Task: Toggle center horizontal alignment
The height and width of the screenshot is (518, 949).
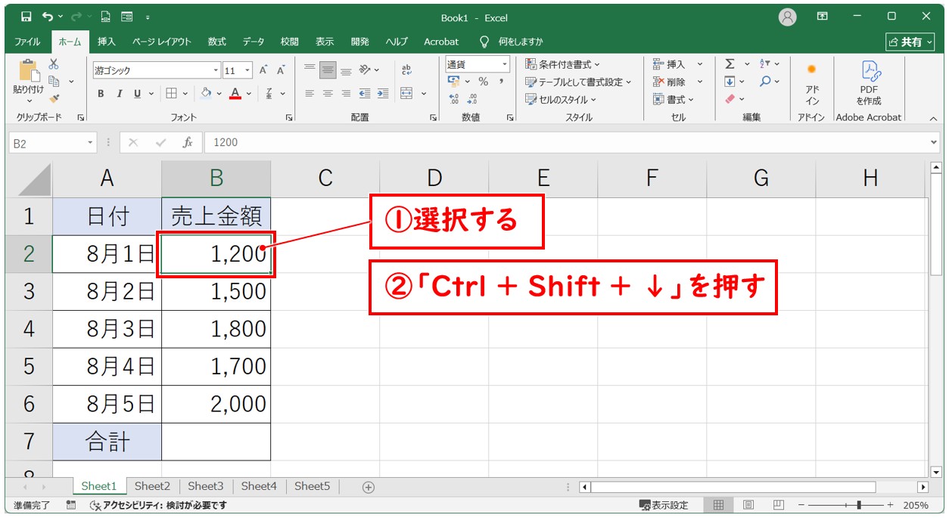Action: point(328,94)
